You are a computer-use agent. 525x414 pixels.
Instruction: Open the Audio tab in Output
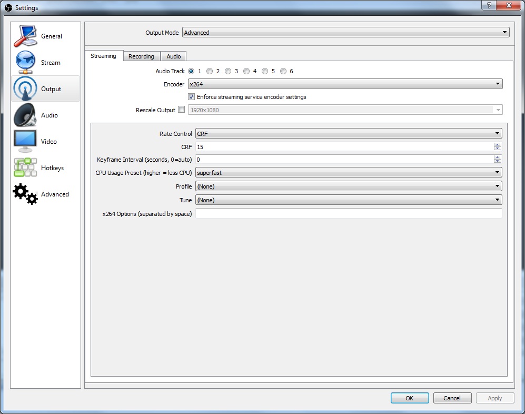[173, 56]
